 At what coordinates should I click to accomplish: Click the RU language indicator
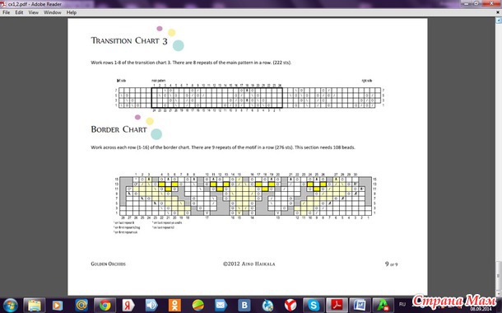point(402,304)
